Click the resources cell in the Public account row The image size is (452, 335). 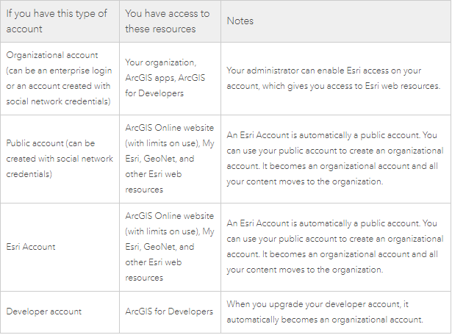tap(170, 159)
